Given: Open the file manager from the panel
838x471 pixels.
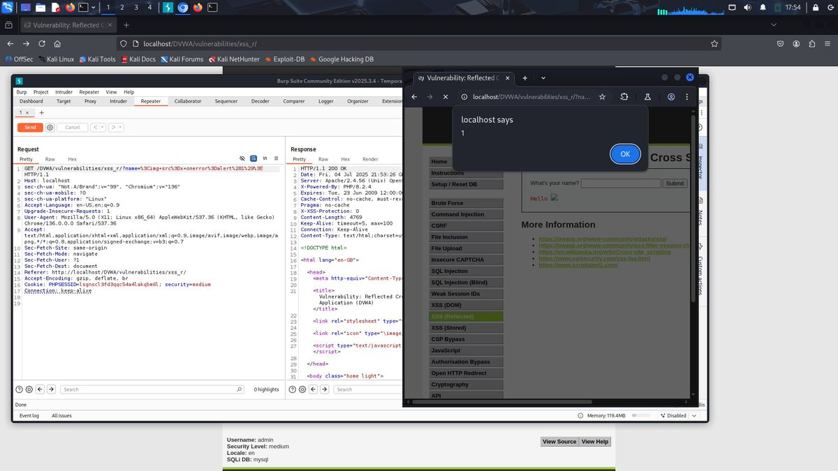Looking at the screenshot, I should point(41,8).
